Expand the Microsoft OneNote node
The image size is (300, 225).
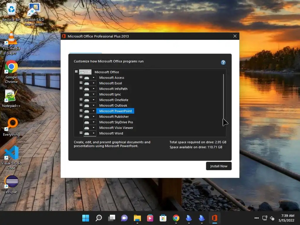81,99
